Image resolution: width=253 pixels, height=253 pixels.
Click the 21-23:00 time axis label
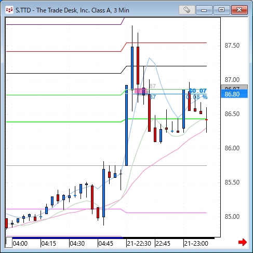196,244
